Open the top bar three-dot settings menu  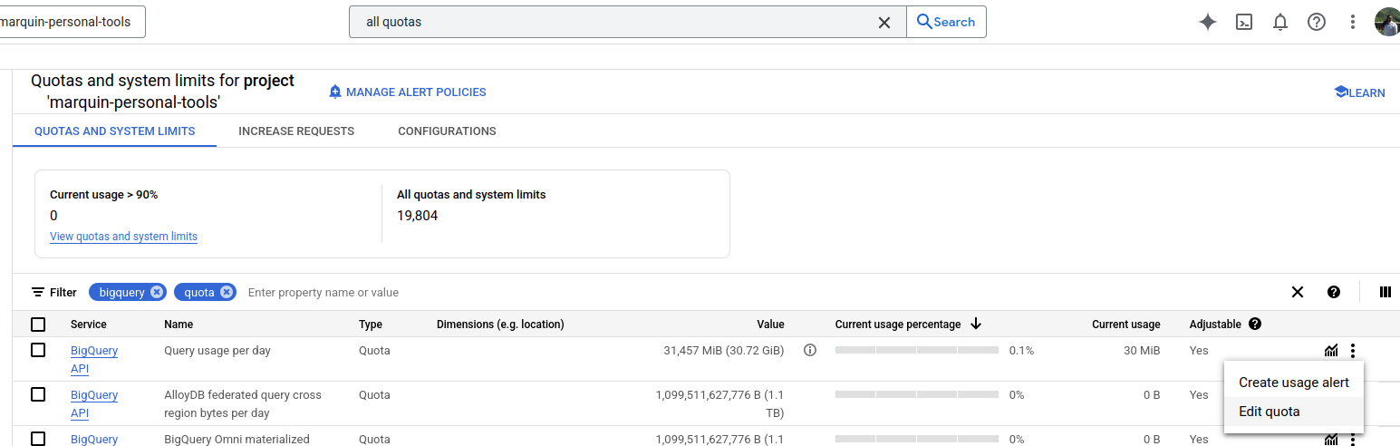tap(1353, 22)
